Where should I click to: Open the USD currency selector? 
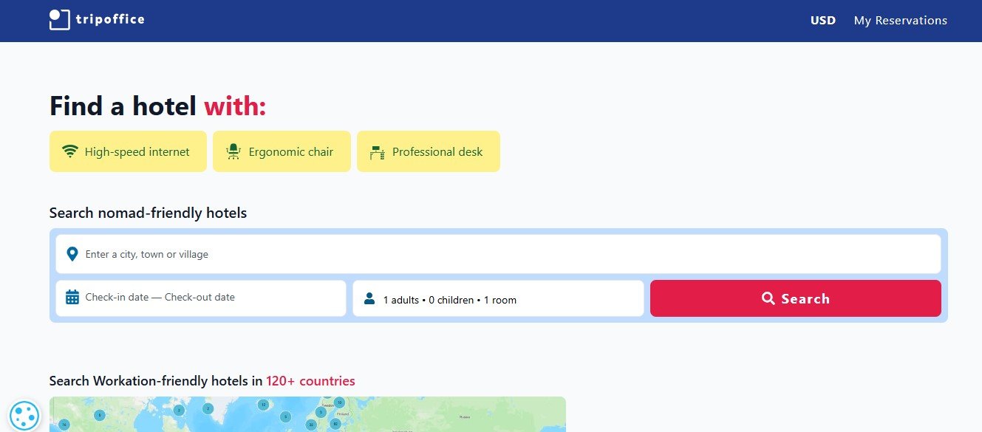click(x=822, y=21)
